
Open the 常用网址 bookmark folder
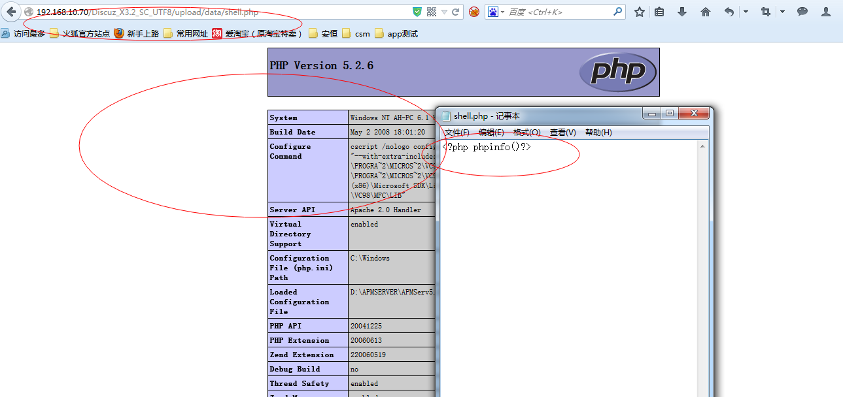click(186, 34)
